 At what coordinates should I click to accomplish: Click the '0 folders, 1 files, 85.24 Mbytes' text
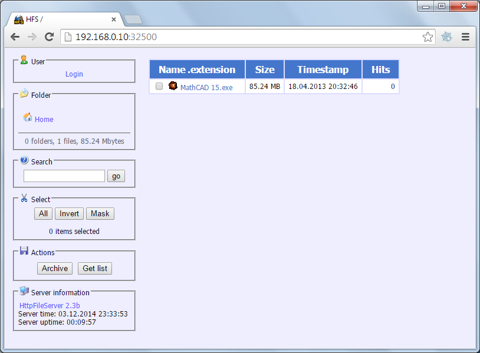(74, 141)
